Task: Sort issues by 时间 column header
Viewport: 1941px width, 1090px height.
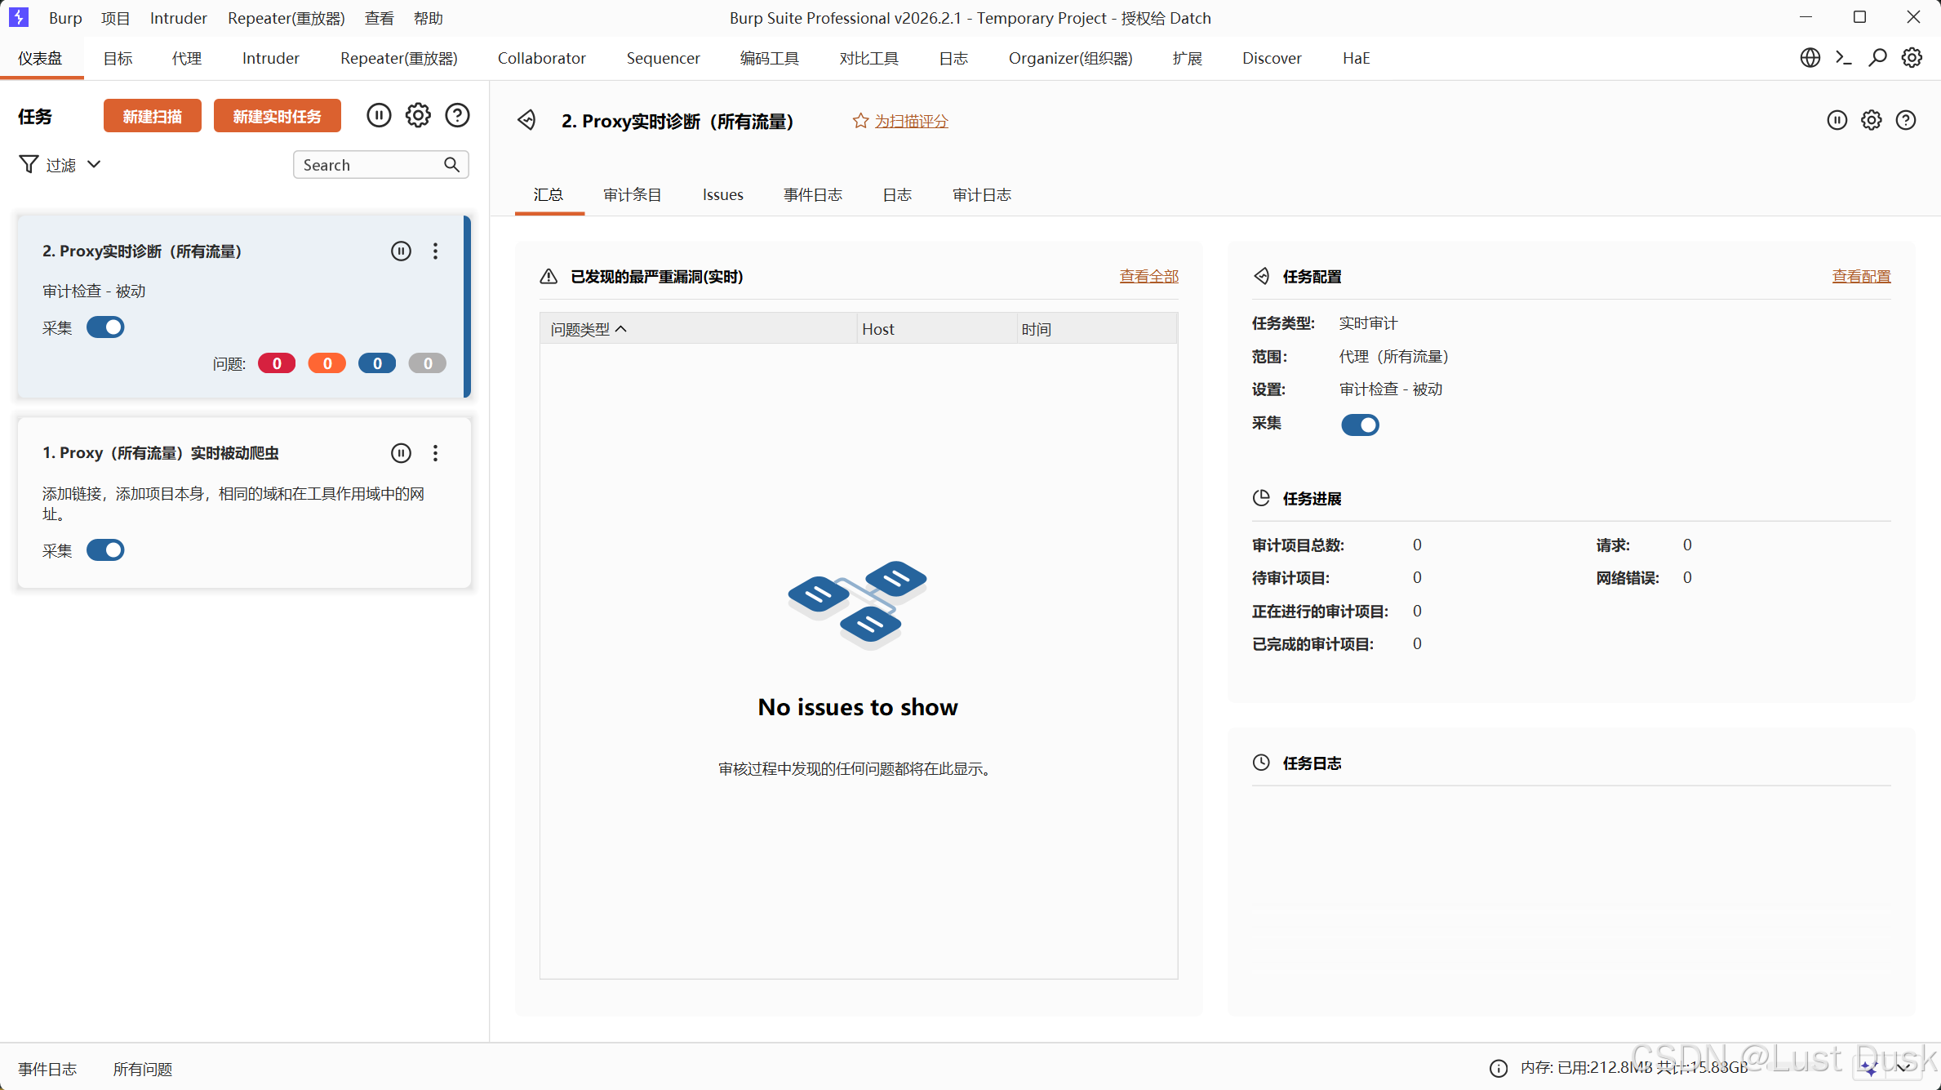Action: 1097,329
